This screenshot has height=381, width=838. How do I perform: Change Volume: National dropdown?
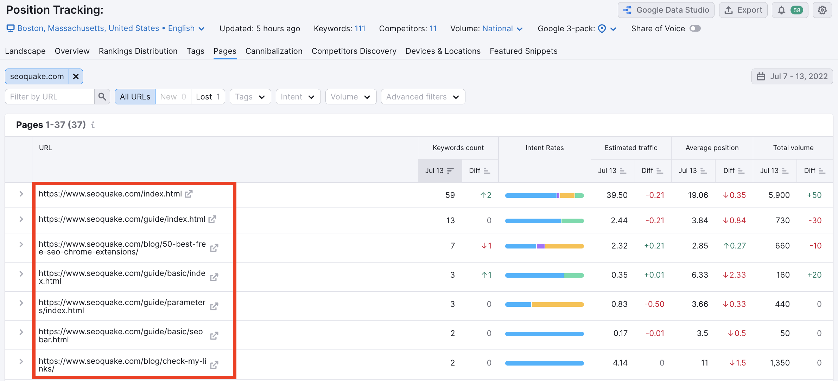(x=502, y=29)
